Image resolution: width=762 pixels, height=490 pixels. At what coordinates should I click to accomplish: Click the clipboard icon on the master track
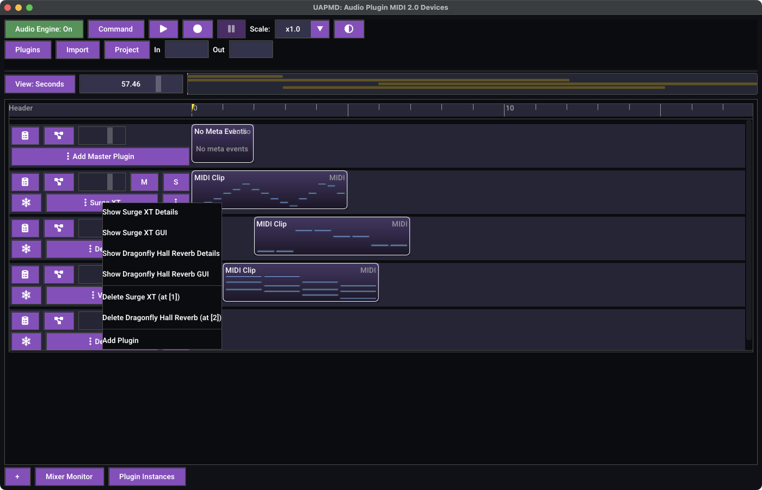point(25,136)
